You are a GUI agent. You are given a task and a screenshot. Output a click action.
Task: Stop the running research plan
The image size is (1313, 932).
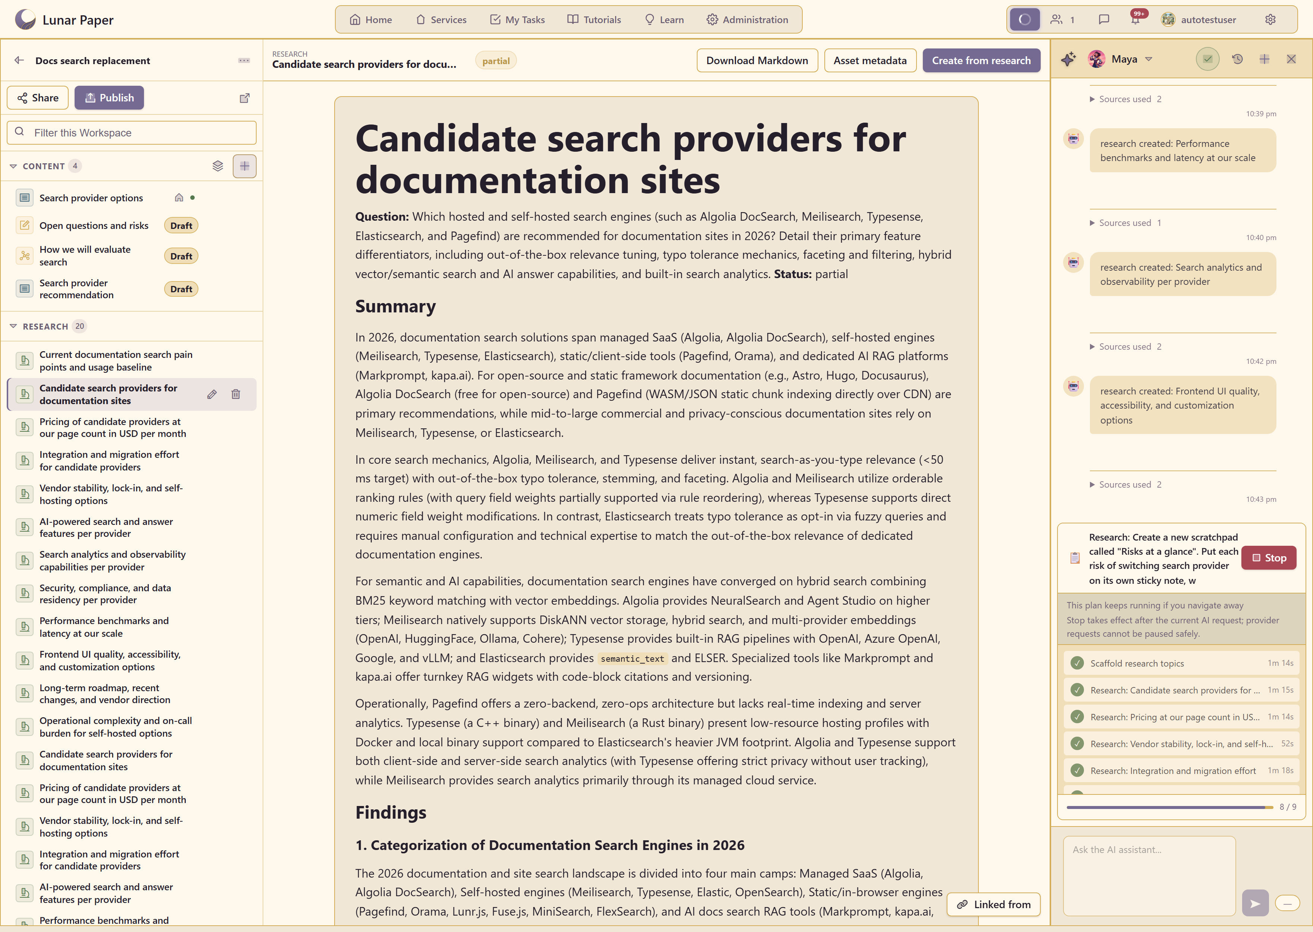click(1268, 558)
